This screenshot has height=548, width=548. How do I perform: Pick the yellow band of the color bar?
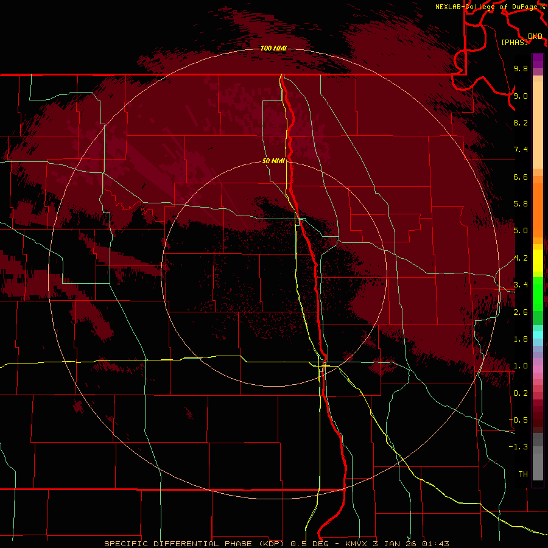coord(538,261)
